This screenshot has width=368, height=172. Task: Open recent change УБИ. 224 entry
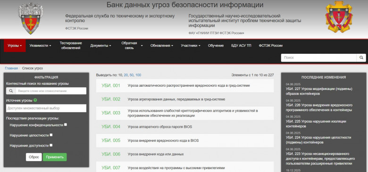[x=318, y=140]
